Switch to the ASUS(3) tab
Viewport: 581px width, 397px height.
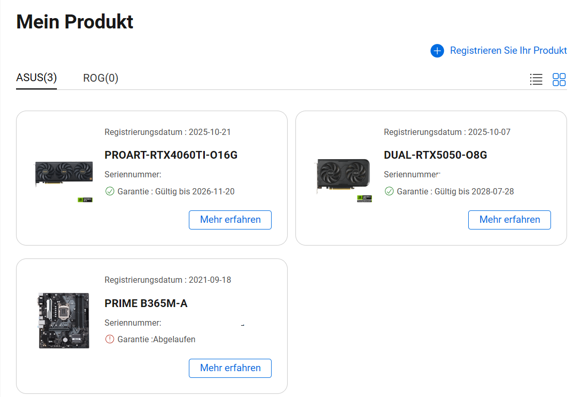(36, 78)
